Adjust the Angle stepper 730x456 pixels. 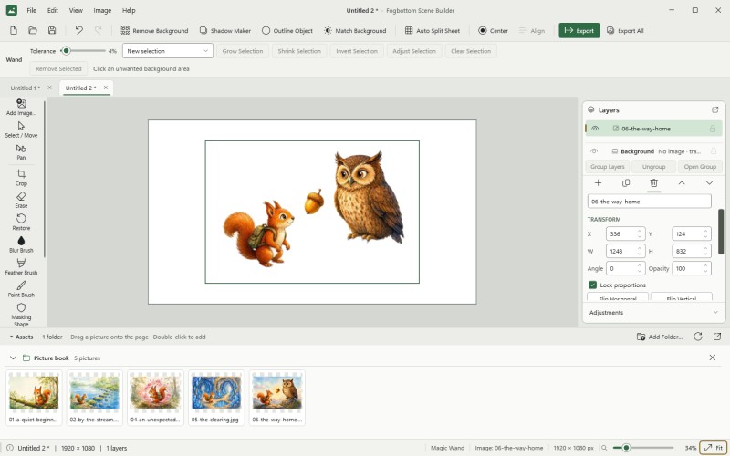tap(640, 268)
